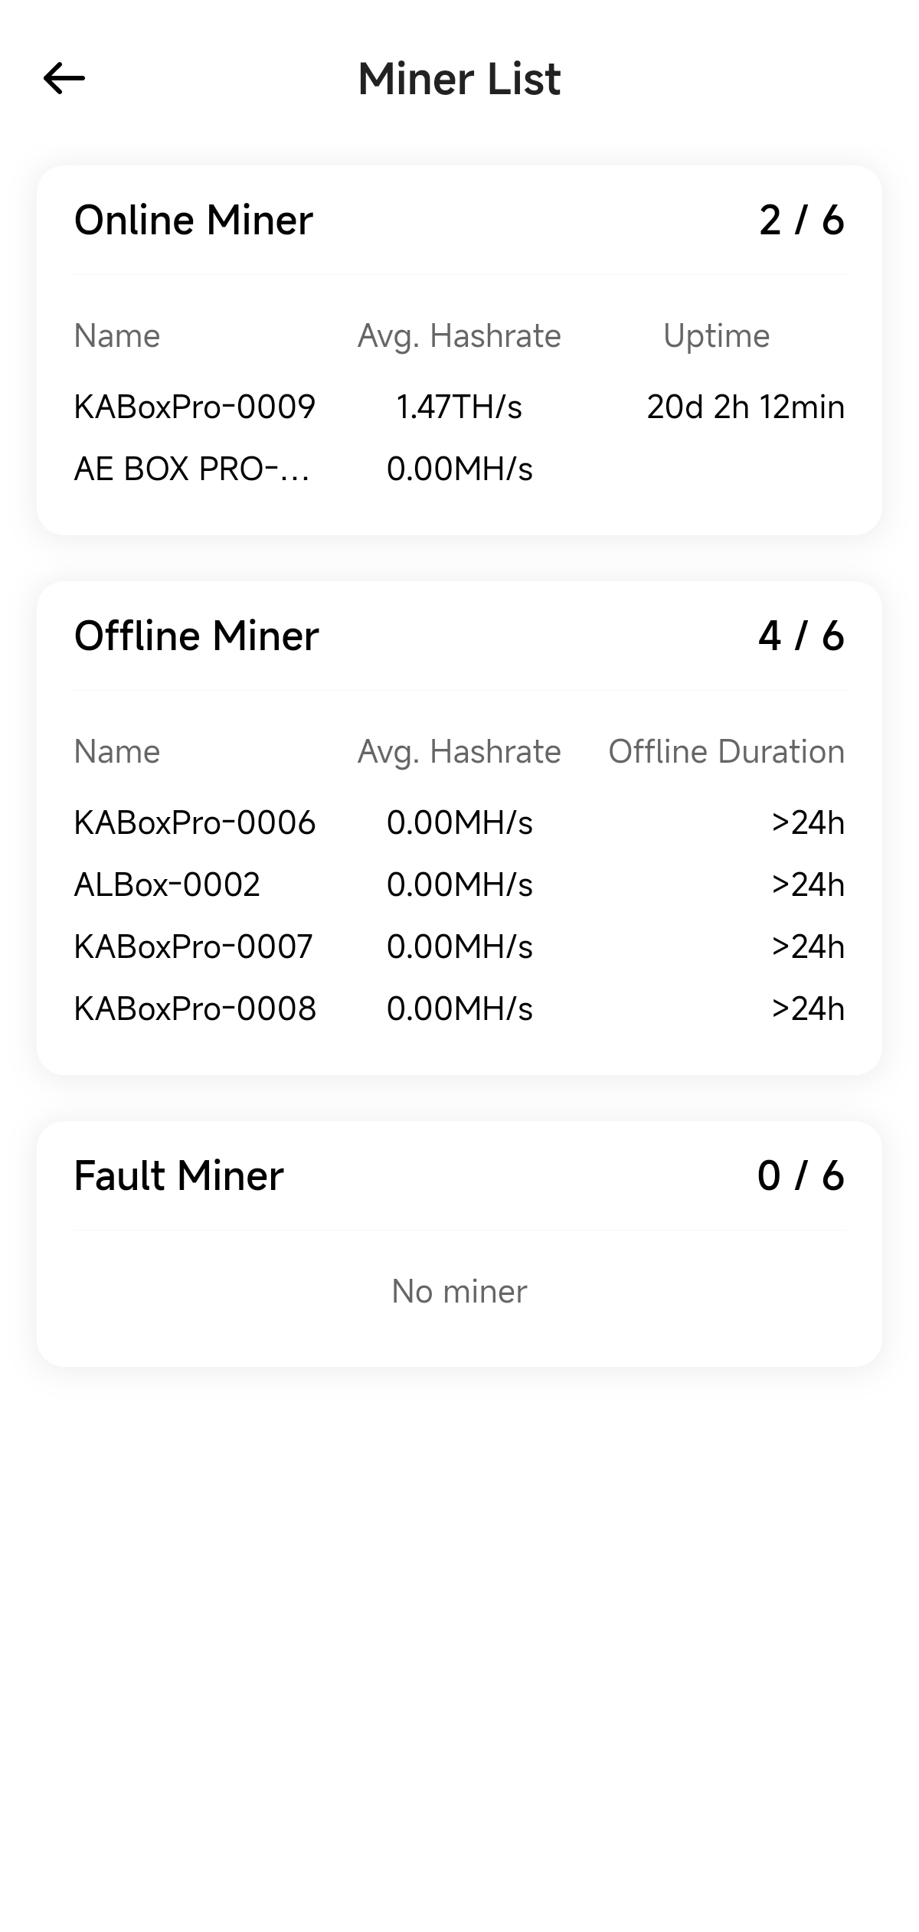Open the offline miner KABoxPro-0006
The width and height of the screenshot is (919, 1932).
click(459, 822)
